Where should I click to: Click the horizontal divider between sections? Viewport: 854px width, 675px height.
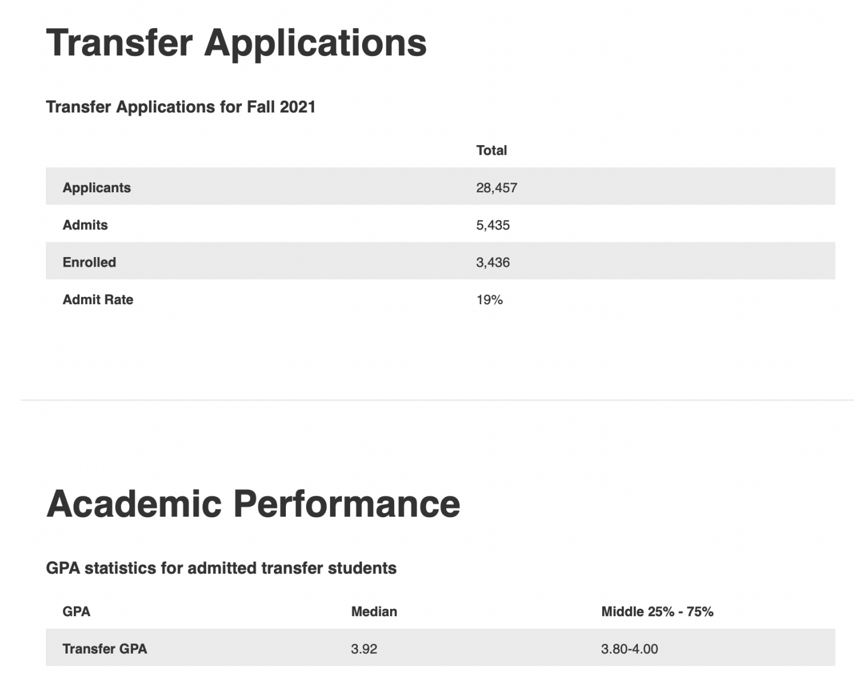437,400
